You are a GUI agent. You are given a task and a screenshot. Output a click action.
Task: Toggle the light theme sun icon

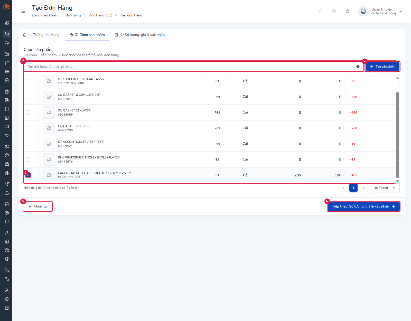click(x=348, y=11)
